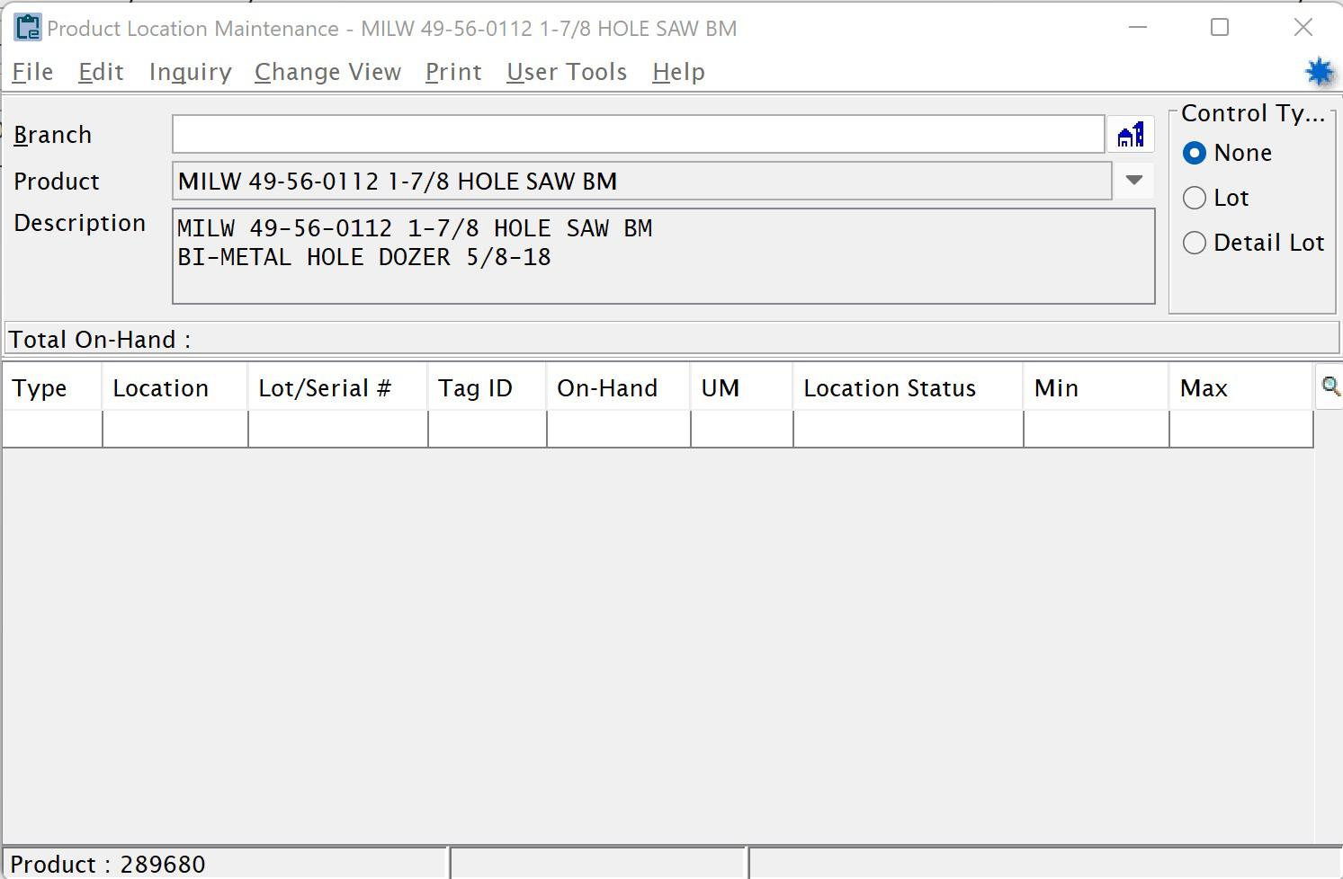Click the Type column header
This screenshot has width=1343, height=879.
[52, 387]
